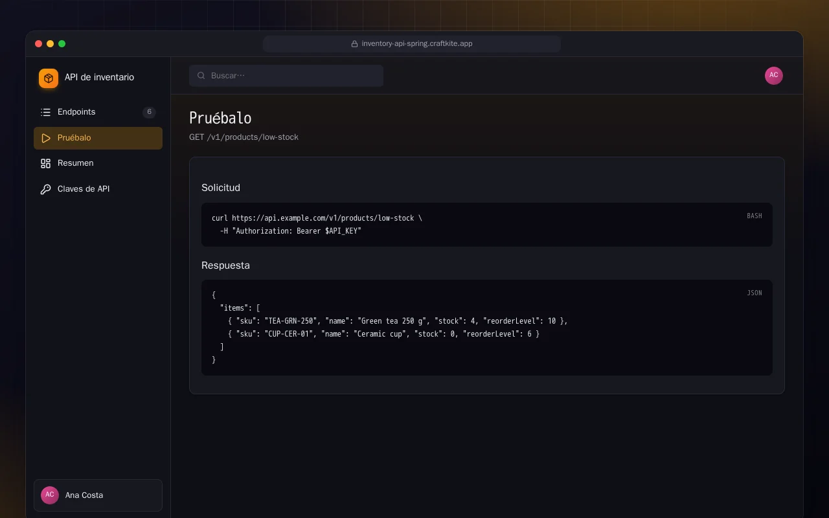Open the AC avatar in top bar
This screenshot has width=829, height=518.
774,76
